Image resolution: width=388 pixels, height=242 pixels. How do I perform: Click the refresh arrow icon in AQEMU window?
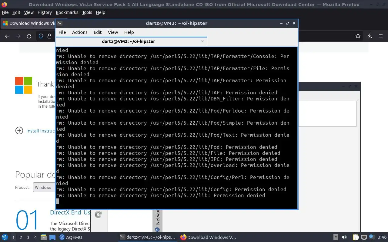(98, 214)
